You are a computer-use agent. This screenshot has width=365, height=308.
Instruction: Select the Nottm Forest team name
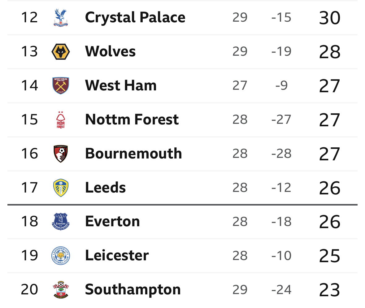[x=132, y=119]
